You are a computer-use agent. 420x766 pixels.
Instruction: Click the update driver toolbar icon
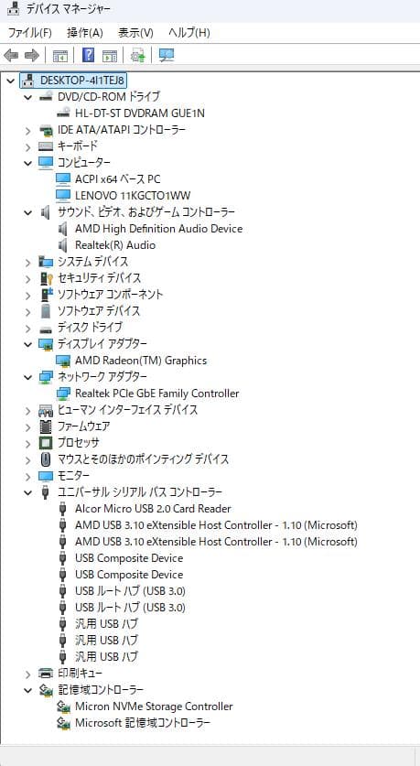click(138, 56)
